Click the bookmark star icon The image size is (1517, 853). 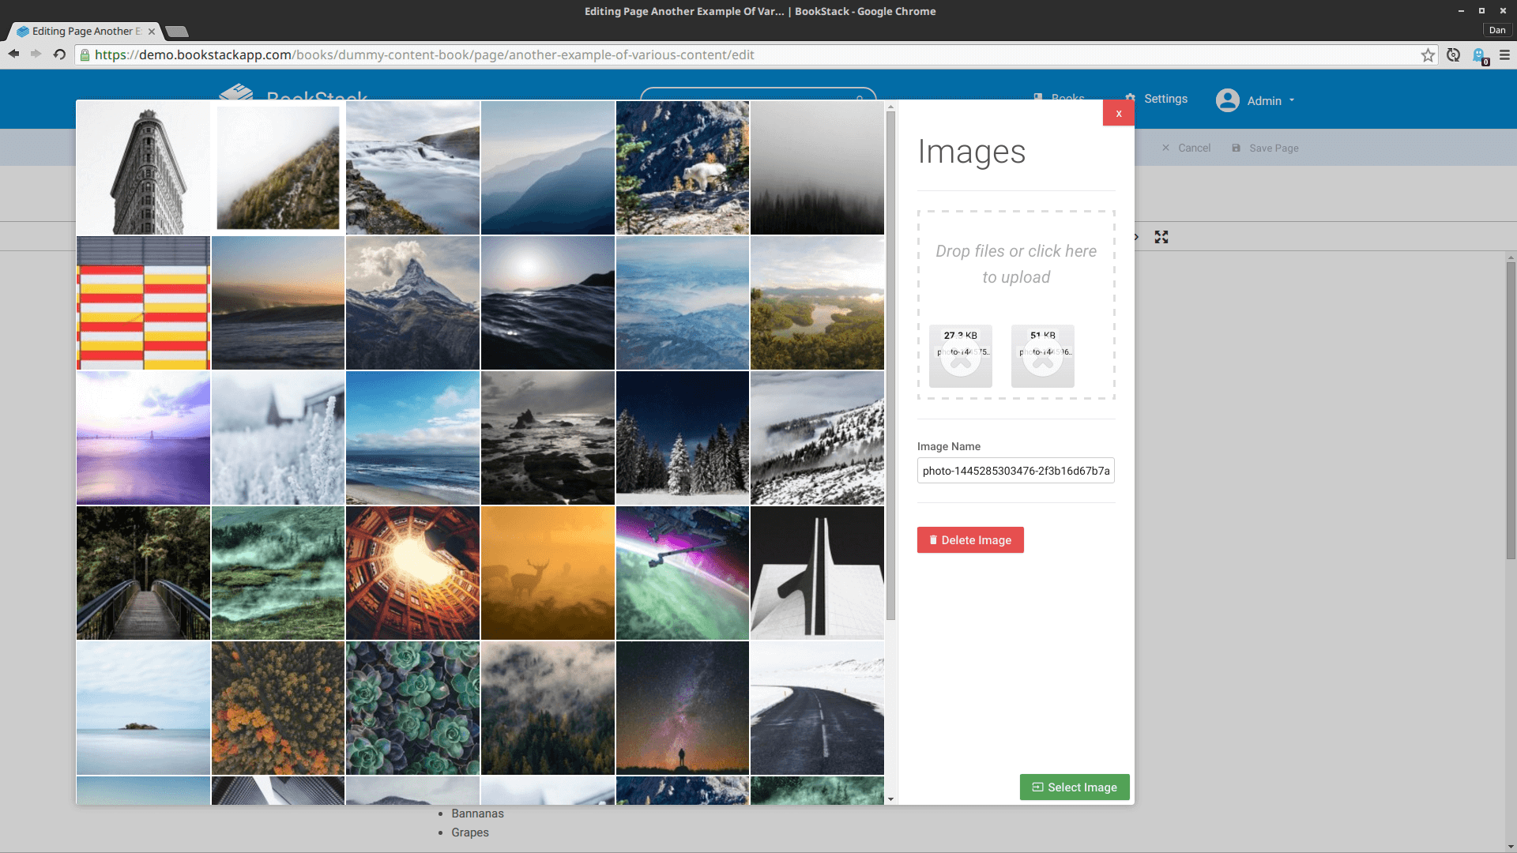1428,55
